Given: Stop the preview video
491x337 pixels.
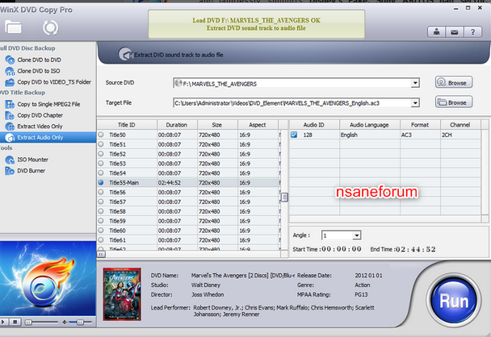Looking at the screenshot, I should click(15, 322).
